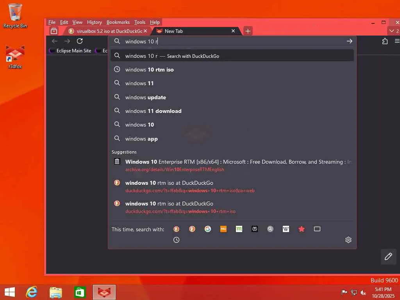This screenshot has height=300, width=400.
Task: Open duckduckgo suggestion ending with '&ia=web'
Action: [x=232, y=186]
